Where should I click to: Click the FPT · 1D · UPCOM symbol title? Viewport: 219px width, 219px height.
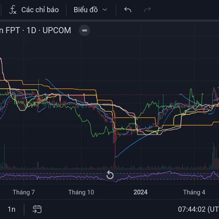point(35,30)
